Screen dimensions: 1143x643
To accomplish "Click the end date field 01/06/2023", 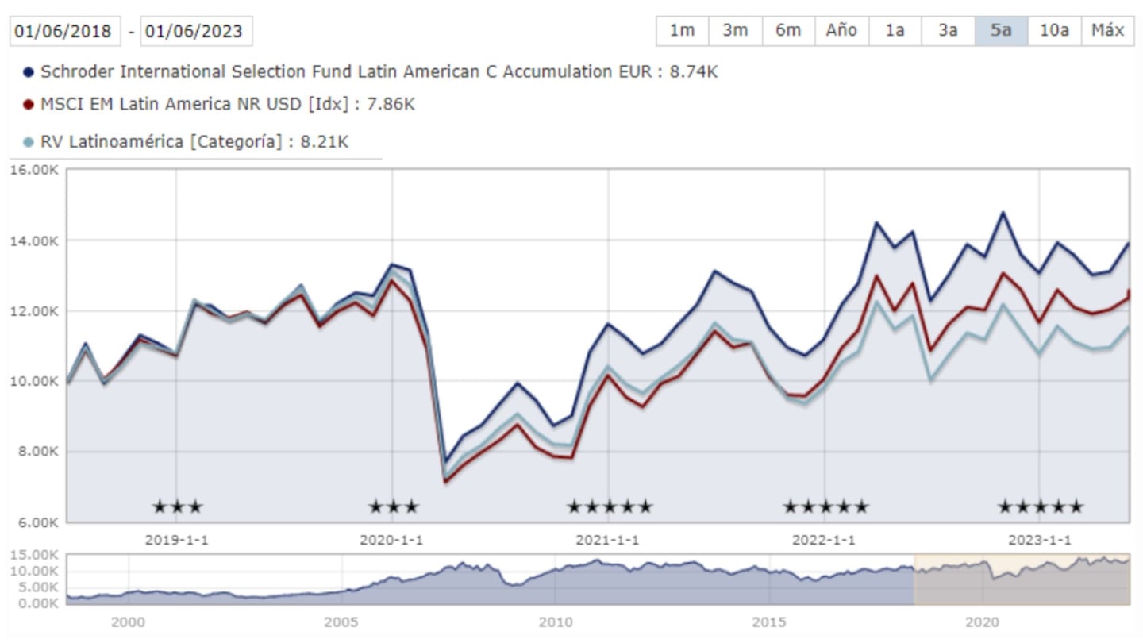I will (196, 33).
